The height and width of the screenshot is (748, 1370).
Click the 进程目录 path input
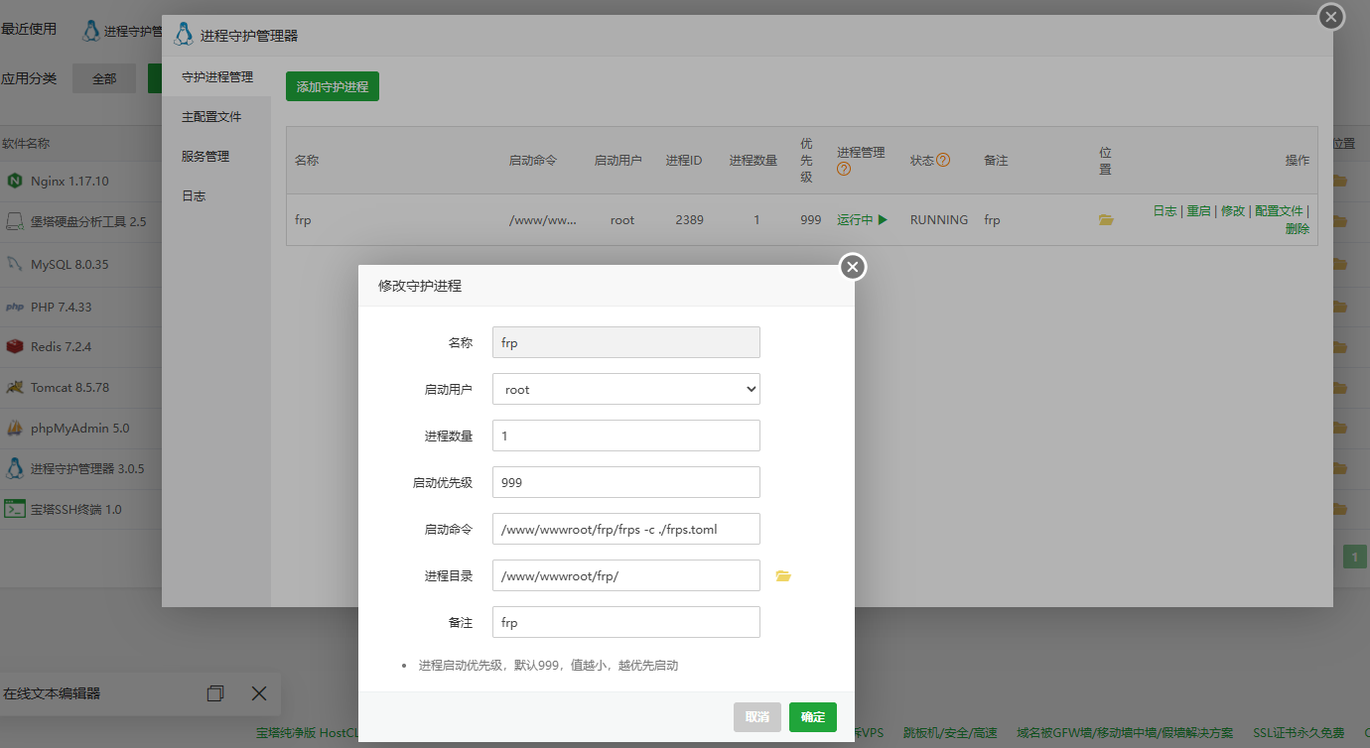[x=626, y=575]
